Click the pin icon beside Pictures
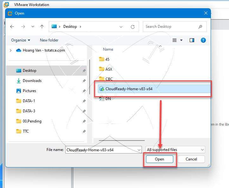The width and height of the screenshot is (229, 188). [84, 91]
